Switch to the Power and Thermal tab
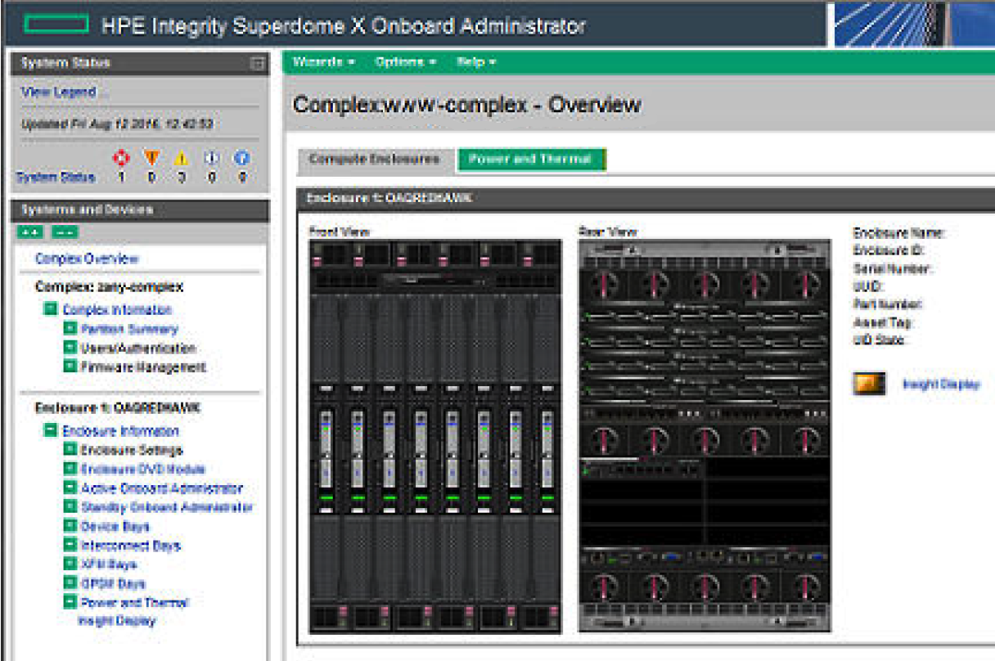 tap(530, 160)
